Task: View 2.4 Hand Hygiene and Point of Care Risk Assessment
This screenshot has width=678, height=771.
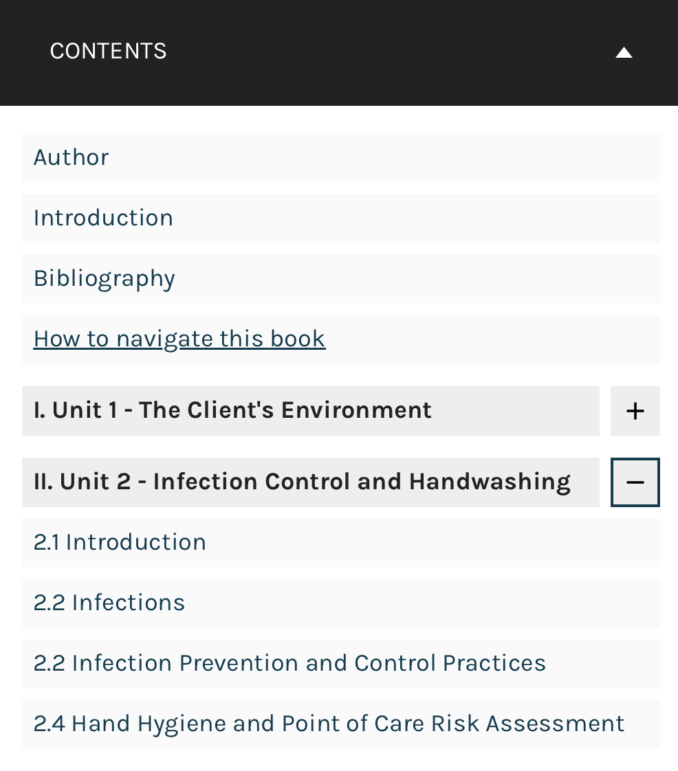Action: point(329,724)
